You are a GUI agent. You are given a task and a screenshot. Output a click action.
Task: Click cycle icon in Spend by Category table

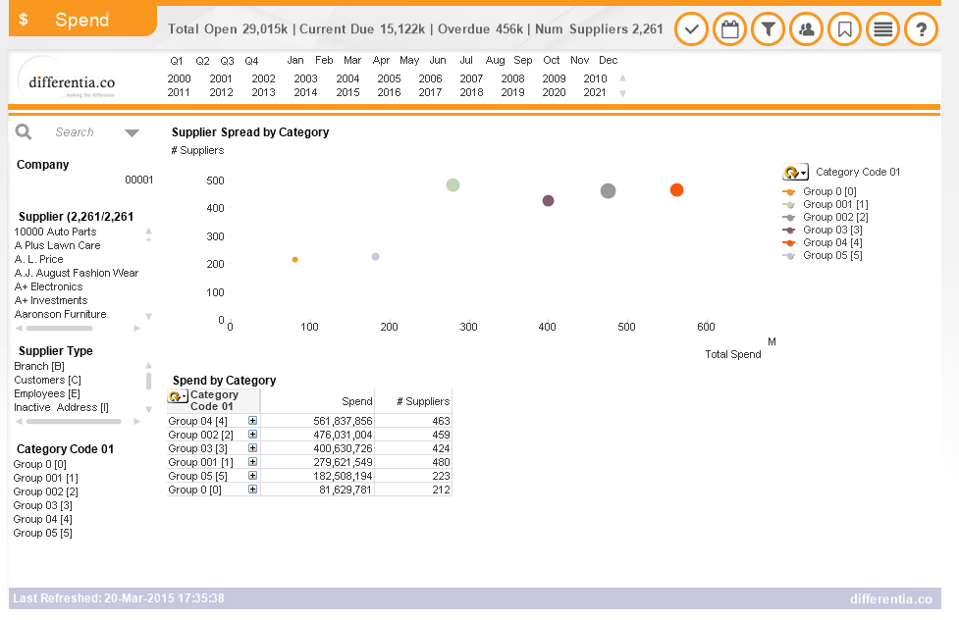pos(178,397)
